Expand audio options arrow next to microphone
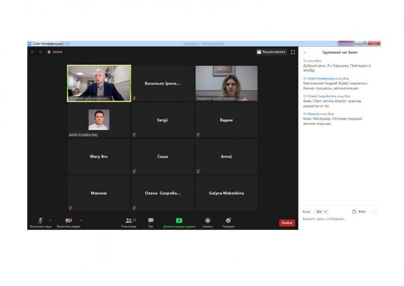 50,220
